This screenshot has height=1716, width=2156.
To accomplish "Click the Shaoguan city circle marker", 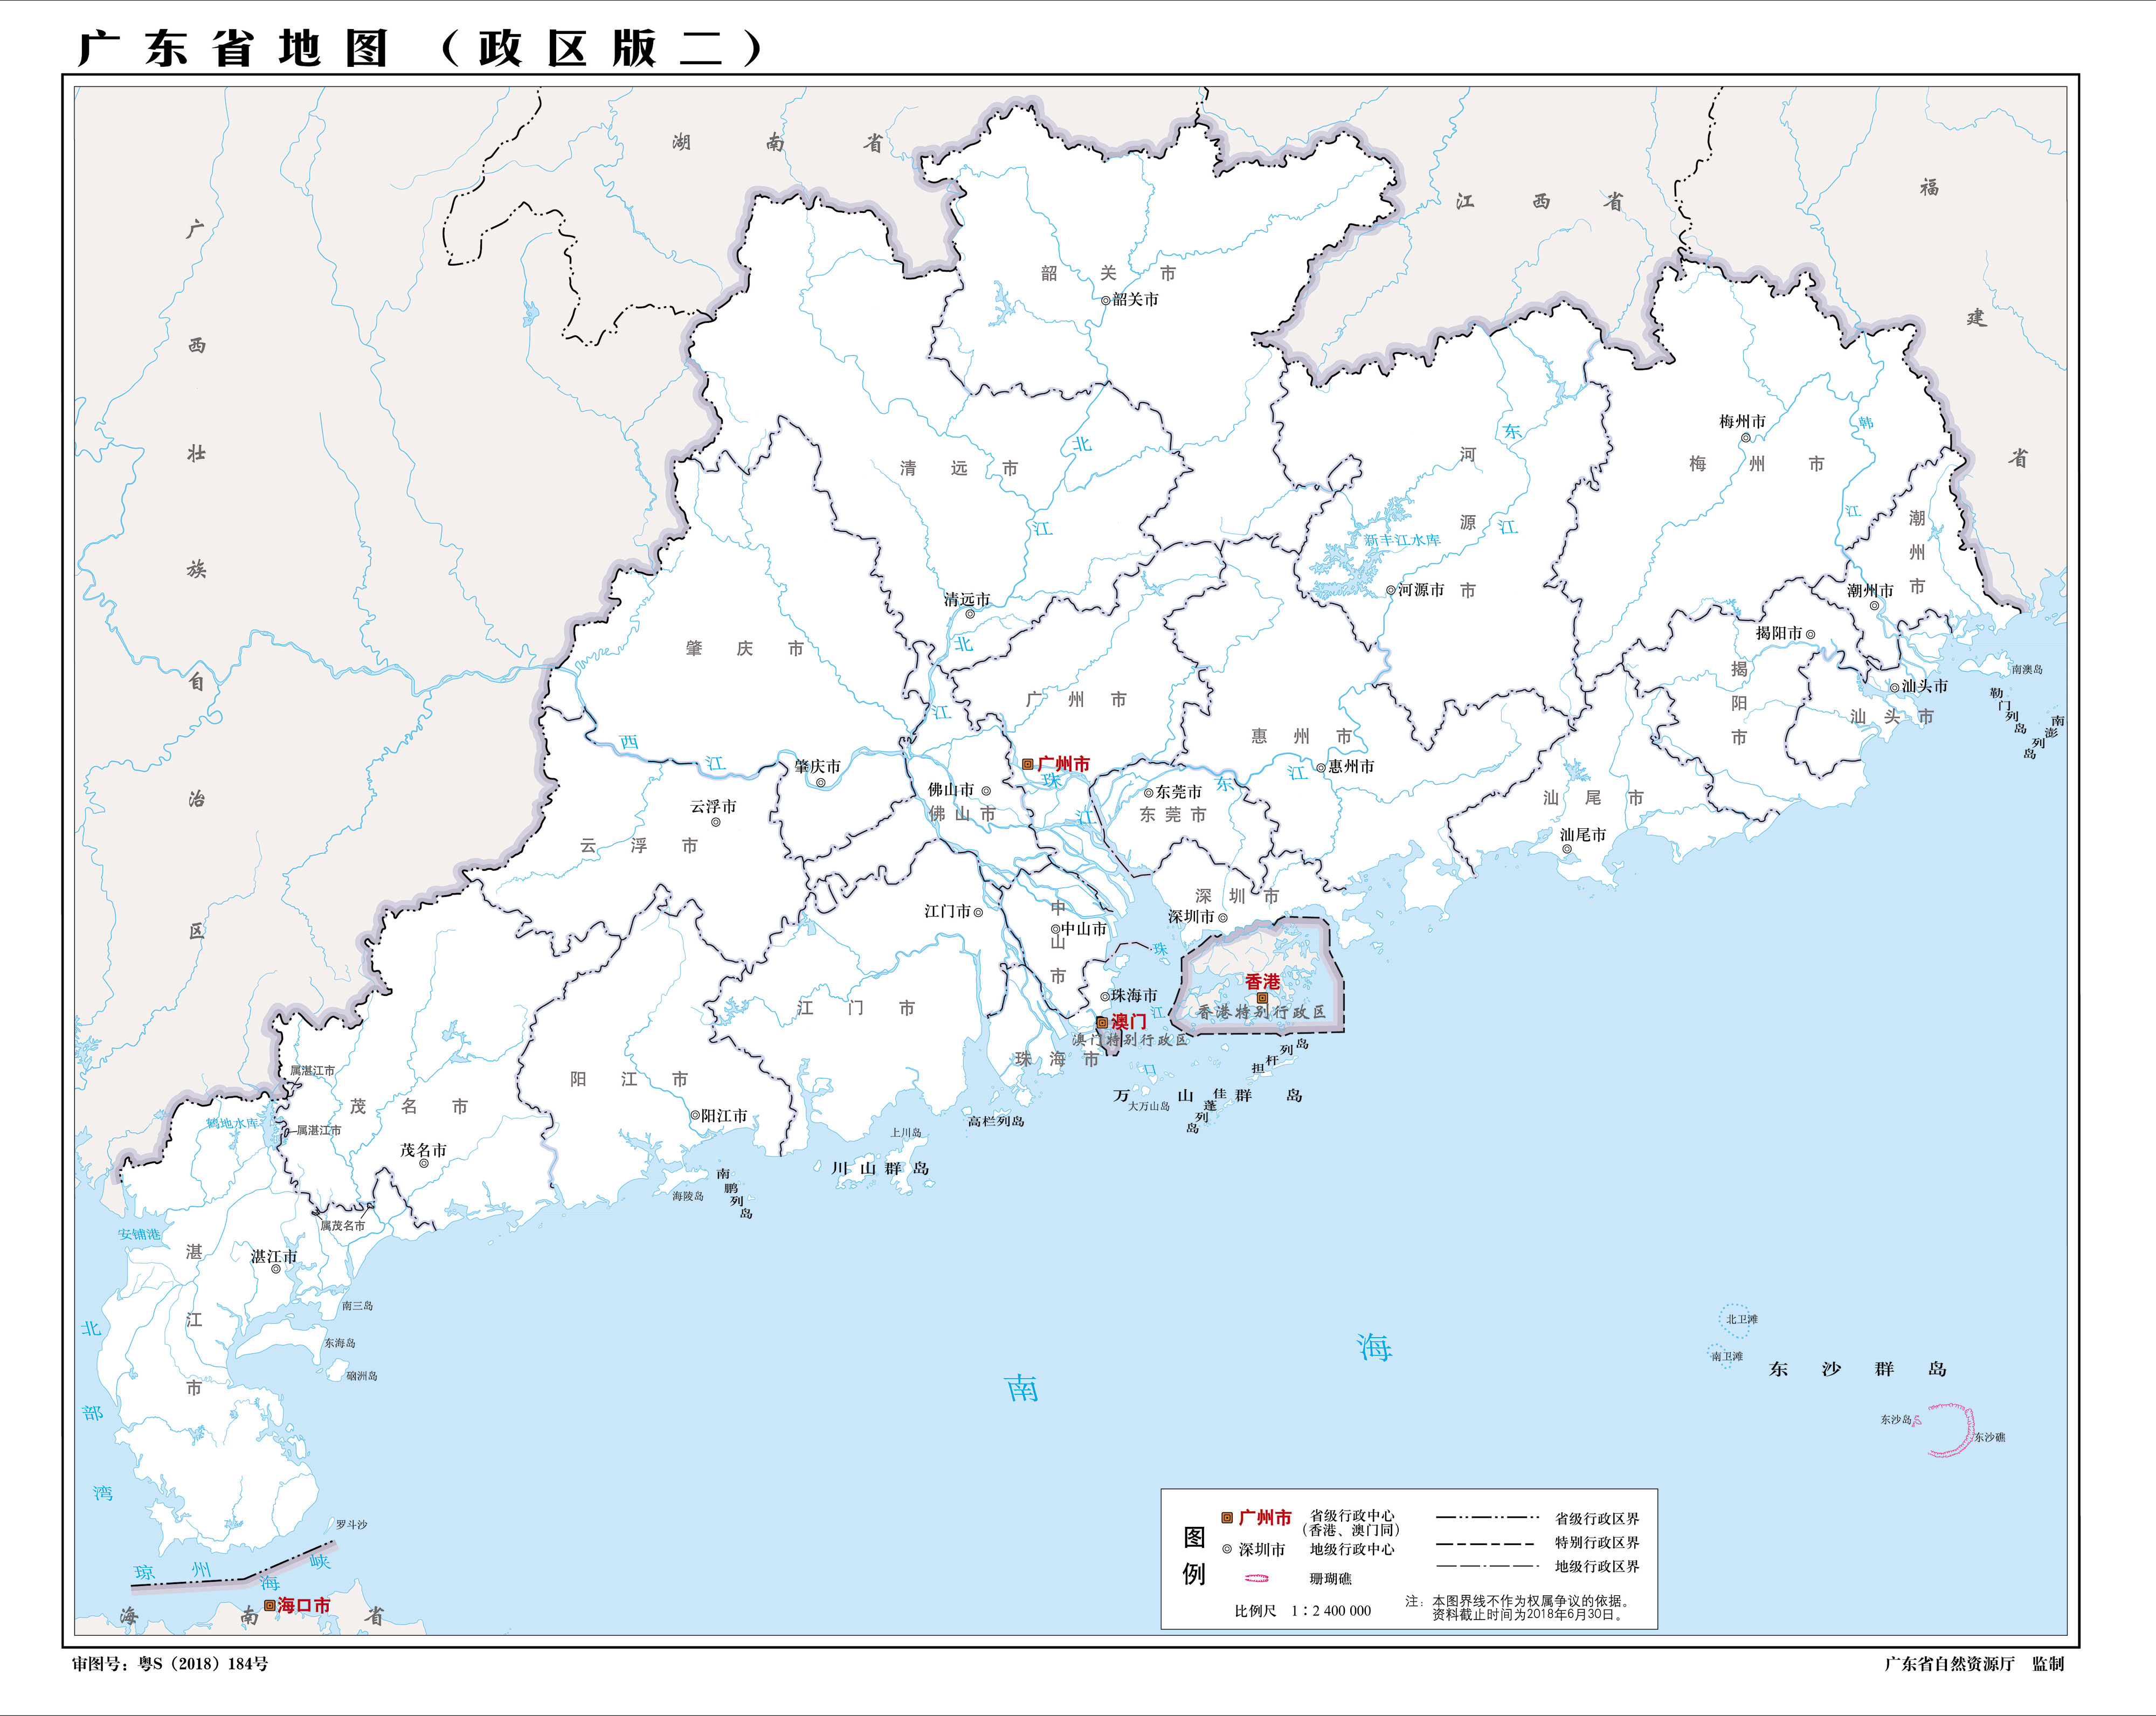I will 1105,300.
